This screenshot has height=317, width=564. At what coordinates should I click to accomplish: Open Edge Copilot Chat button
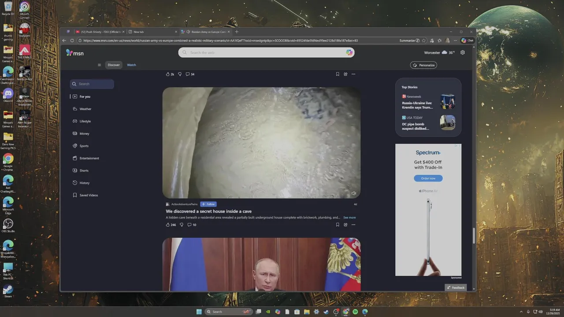(467, 41)
